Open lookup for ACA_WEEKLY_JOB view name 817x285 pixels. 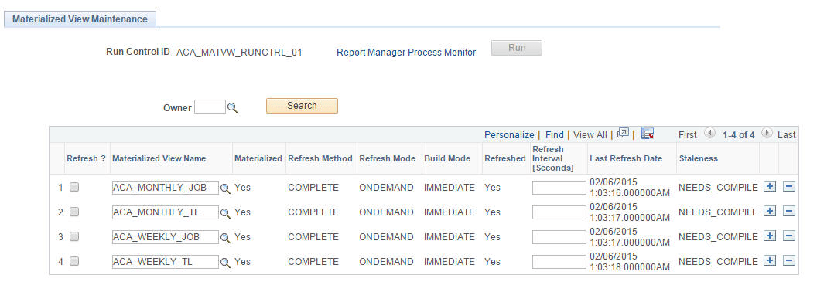point(224,238)
